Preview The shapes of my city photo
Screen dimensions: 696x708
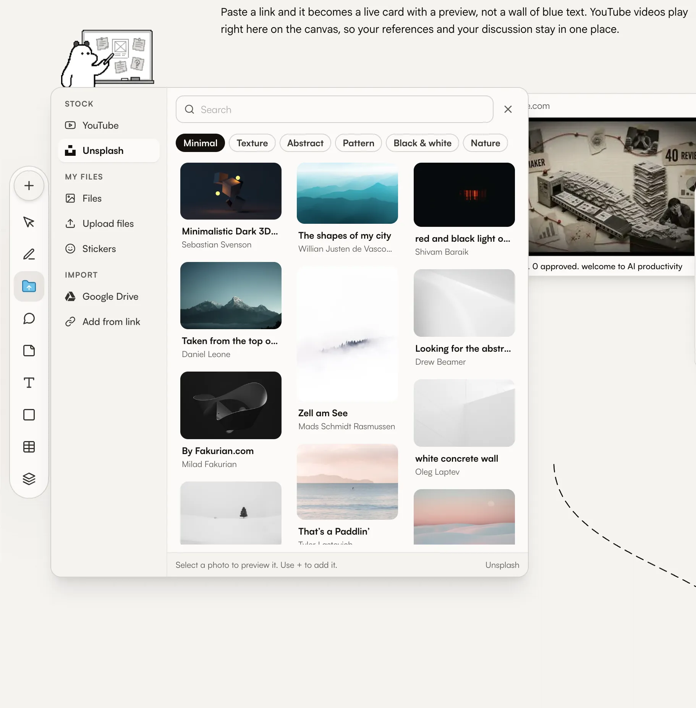coord(347,193)
